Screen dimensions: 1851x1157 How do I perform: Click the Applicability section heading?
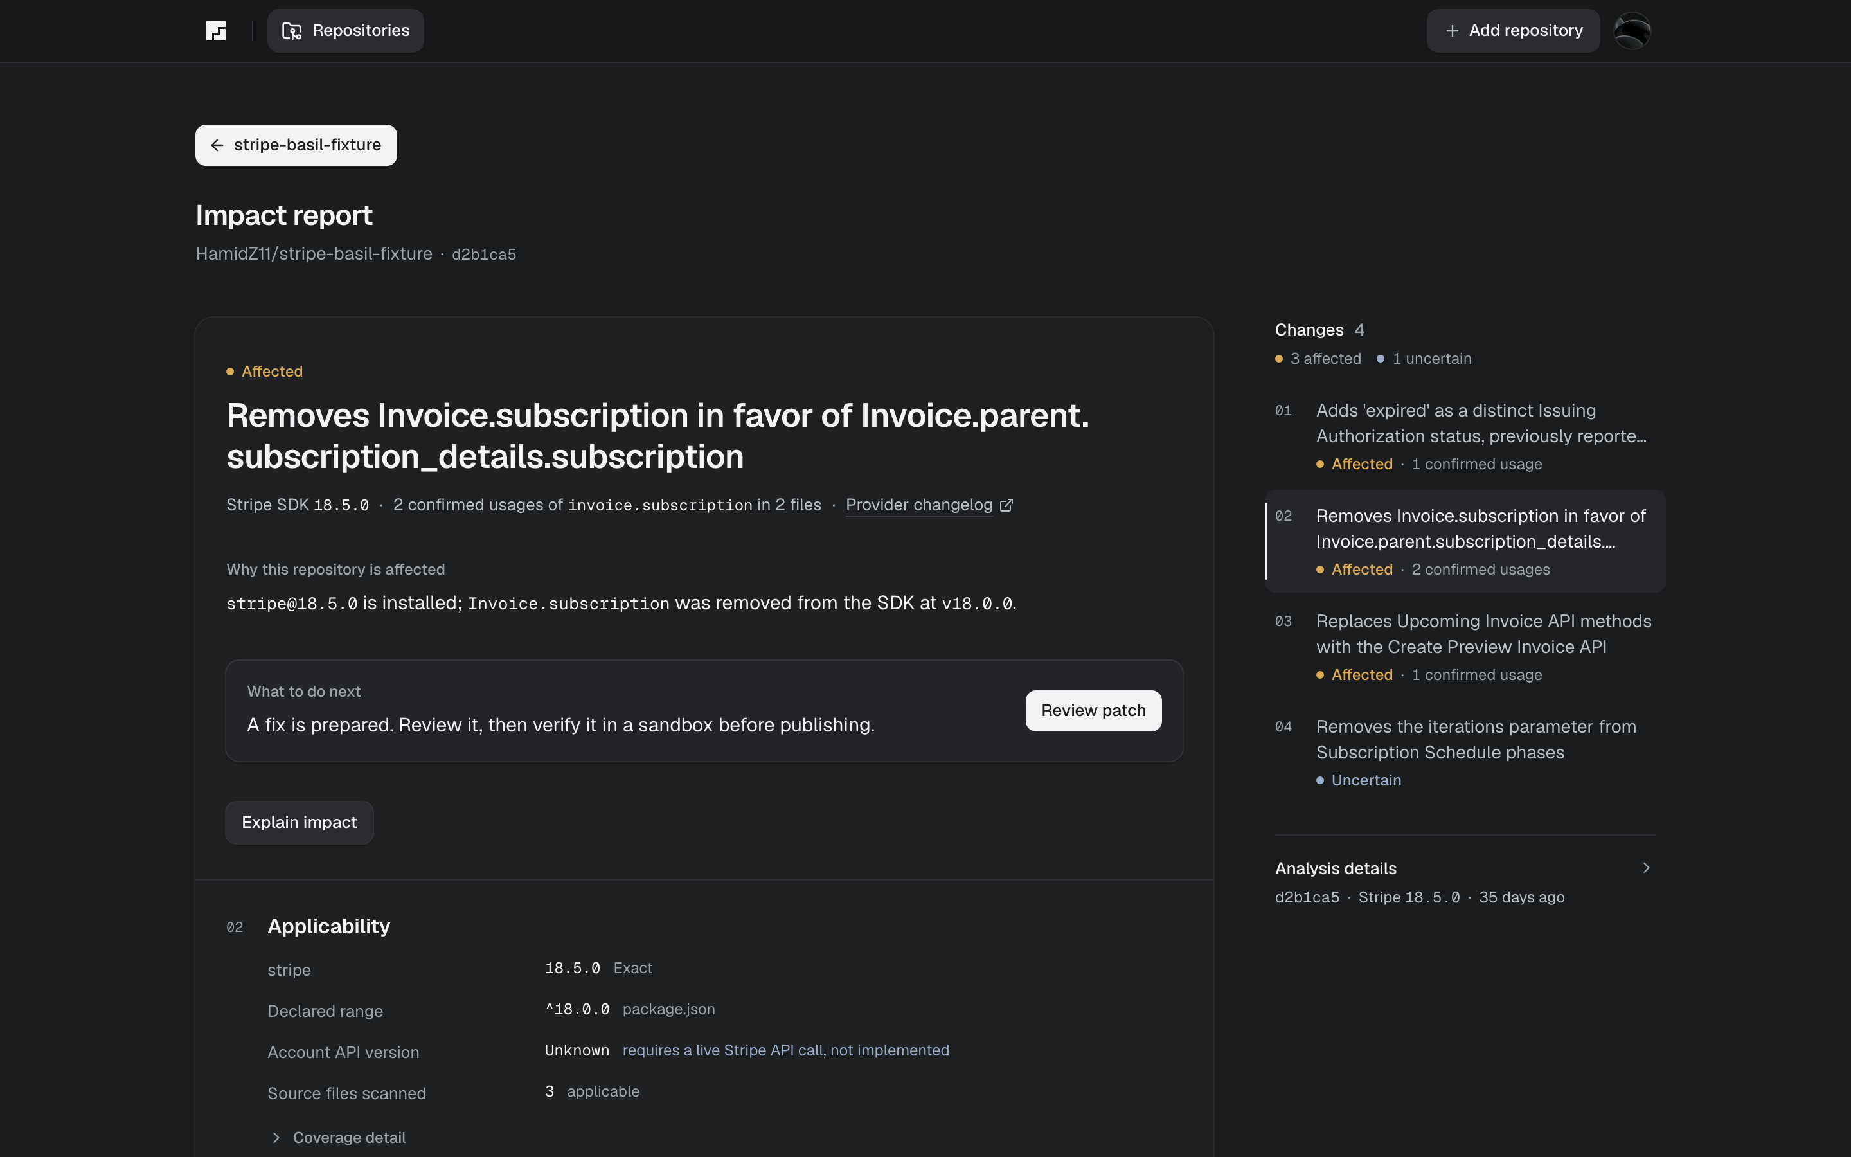click(x=328, y=927)
